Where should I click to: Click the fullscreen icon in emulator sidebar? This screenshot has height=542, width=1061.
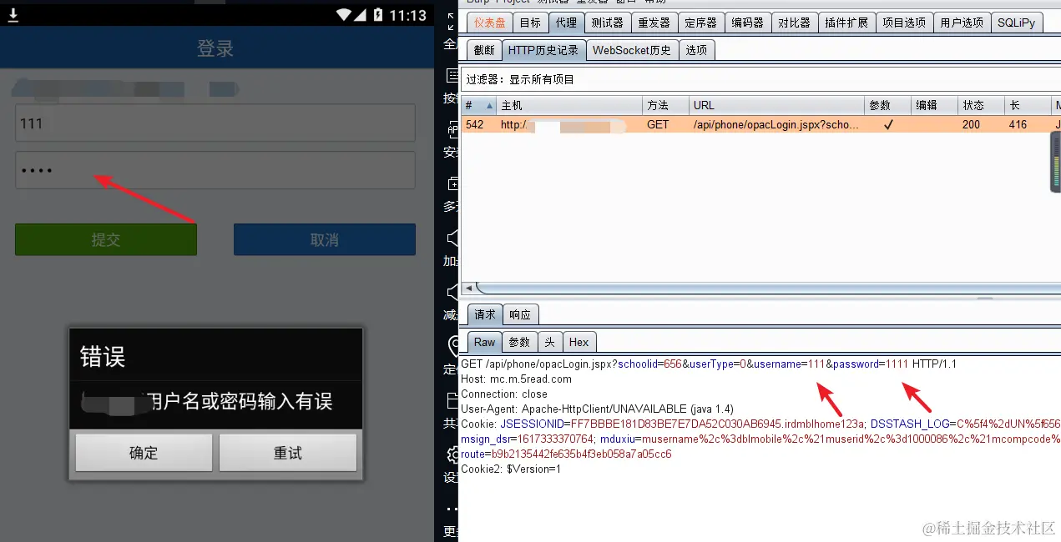coord(452,21)
